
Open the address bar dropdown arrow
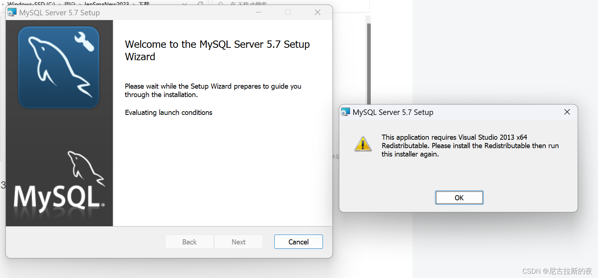tap(184, 3)
